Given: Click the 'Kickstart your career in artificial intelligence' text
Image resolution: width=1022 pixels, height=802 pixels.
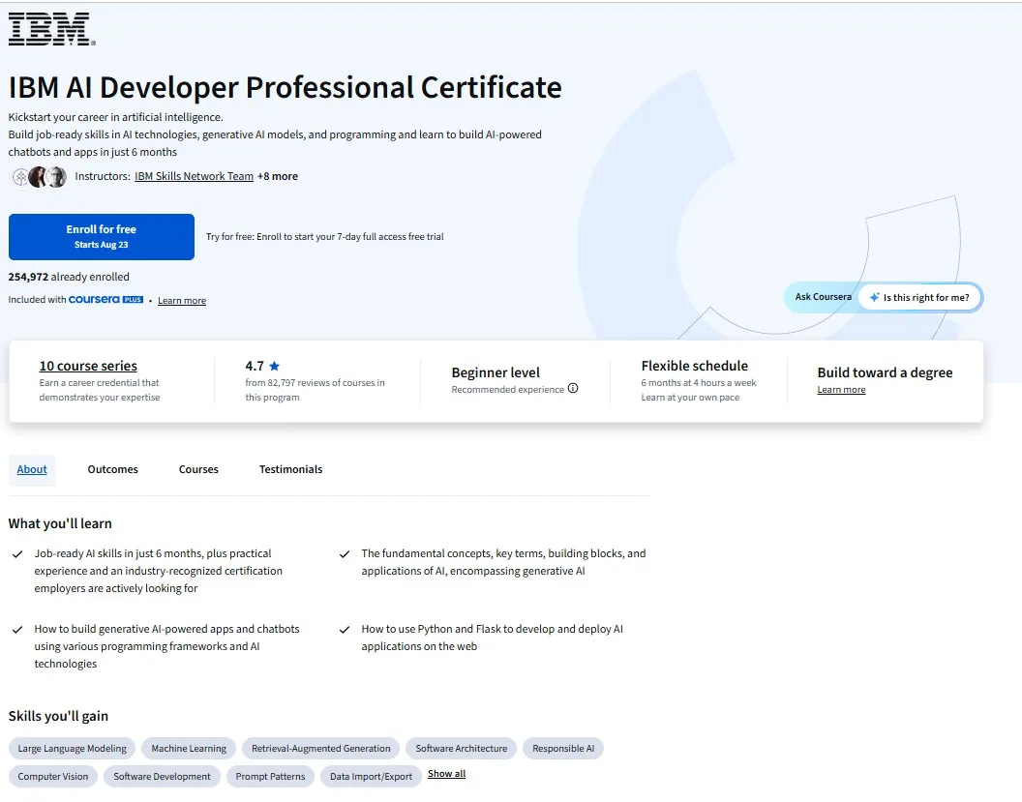Looking at the screenshot, I should (115, 117).
